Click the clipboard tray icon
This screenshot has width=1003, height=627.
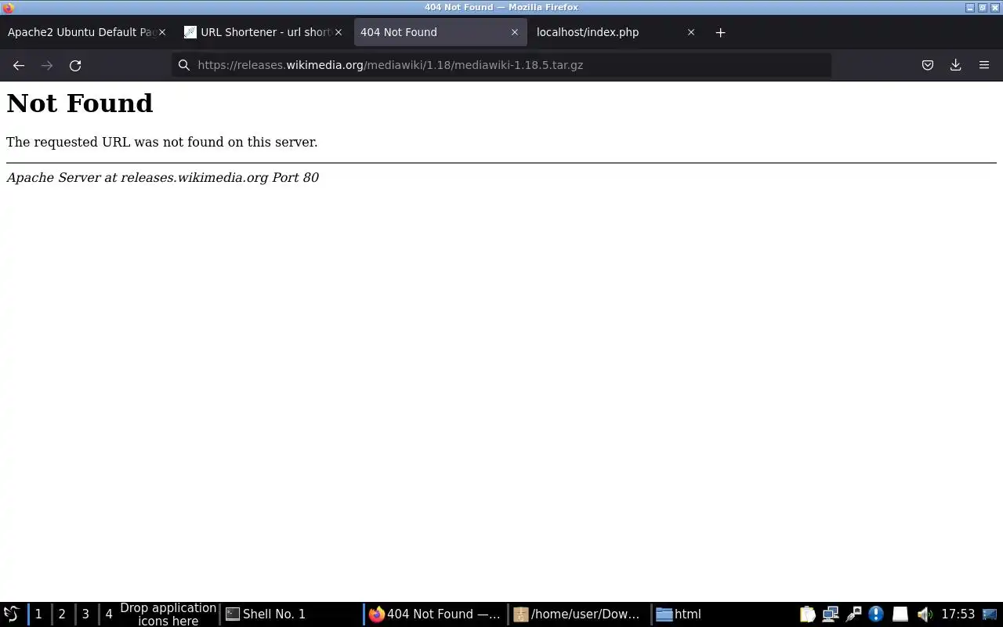tap(807, 614)
